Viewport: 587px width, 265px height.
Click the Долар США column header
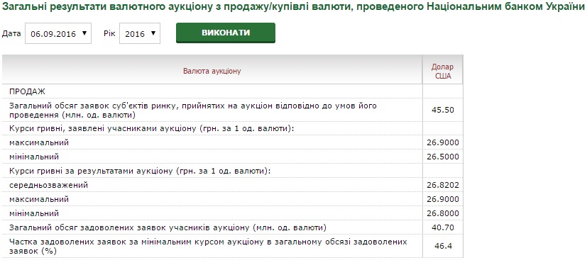442,72
